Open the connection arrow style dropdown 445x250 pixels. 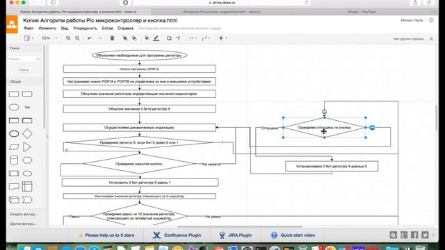[x=193, y=38]
